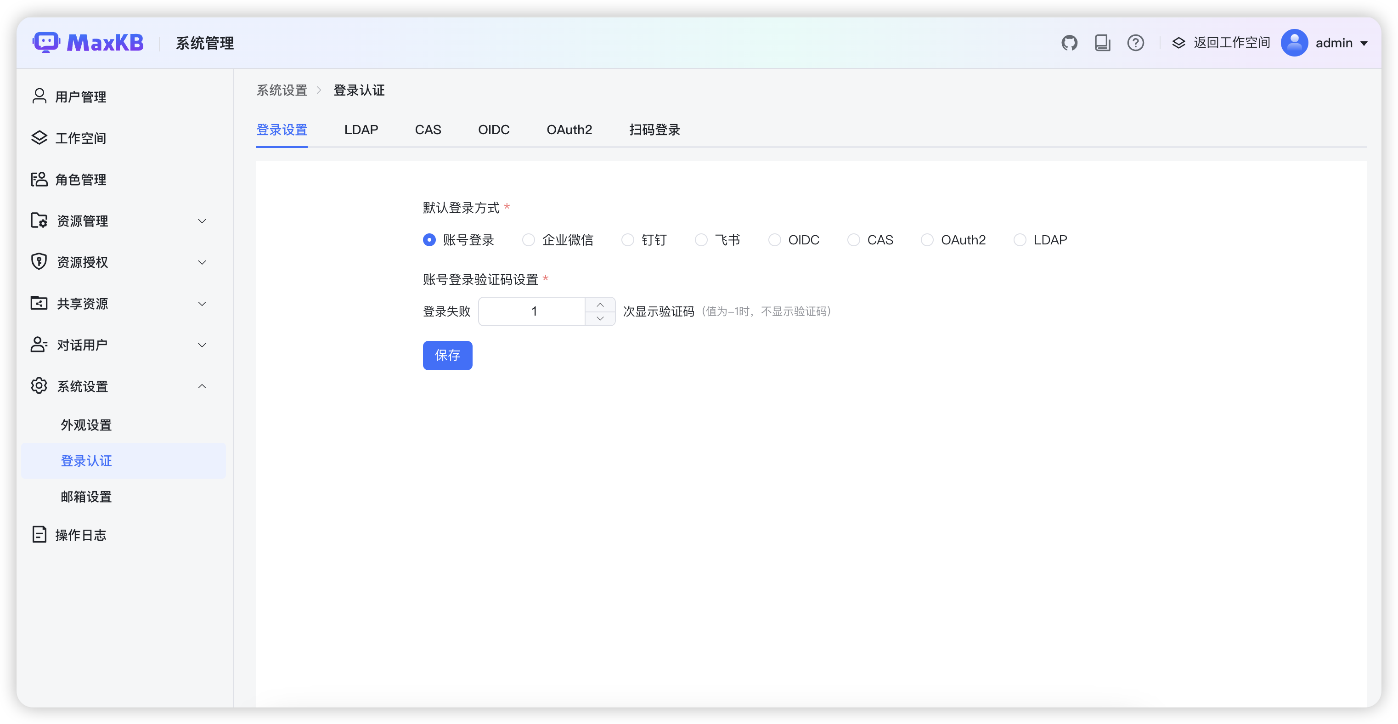Screen dimensions: 1398x724
Task: Open the documentation book icon
Action: pos(1102,43)
